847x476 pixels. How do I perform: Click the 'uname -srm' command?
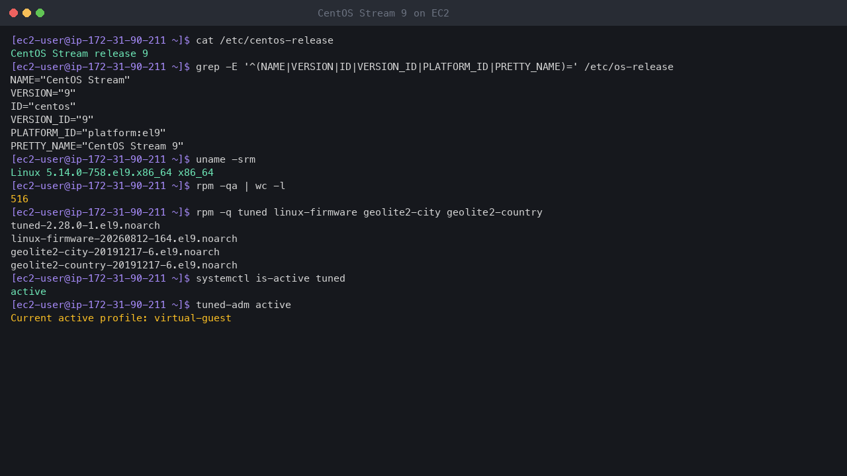coord(226,159)
